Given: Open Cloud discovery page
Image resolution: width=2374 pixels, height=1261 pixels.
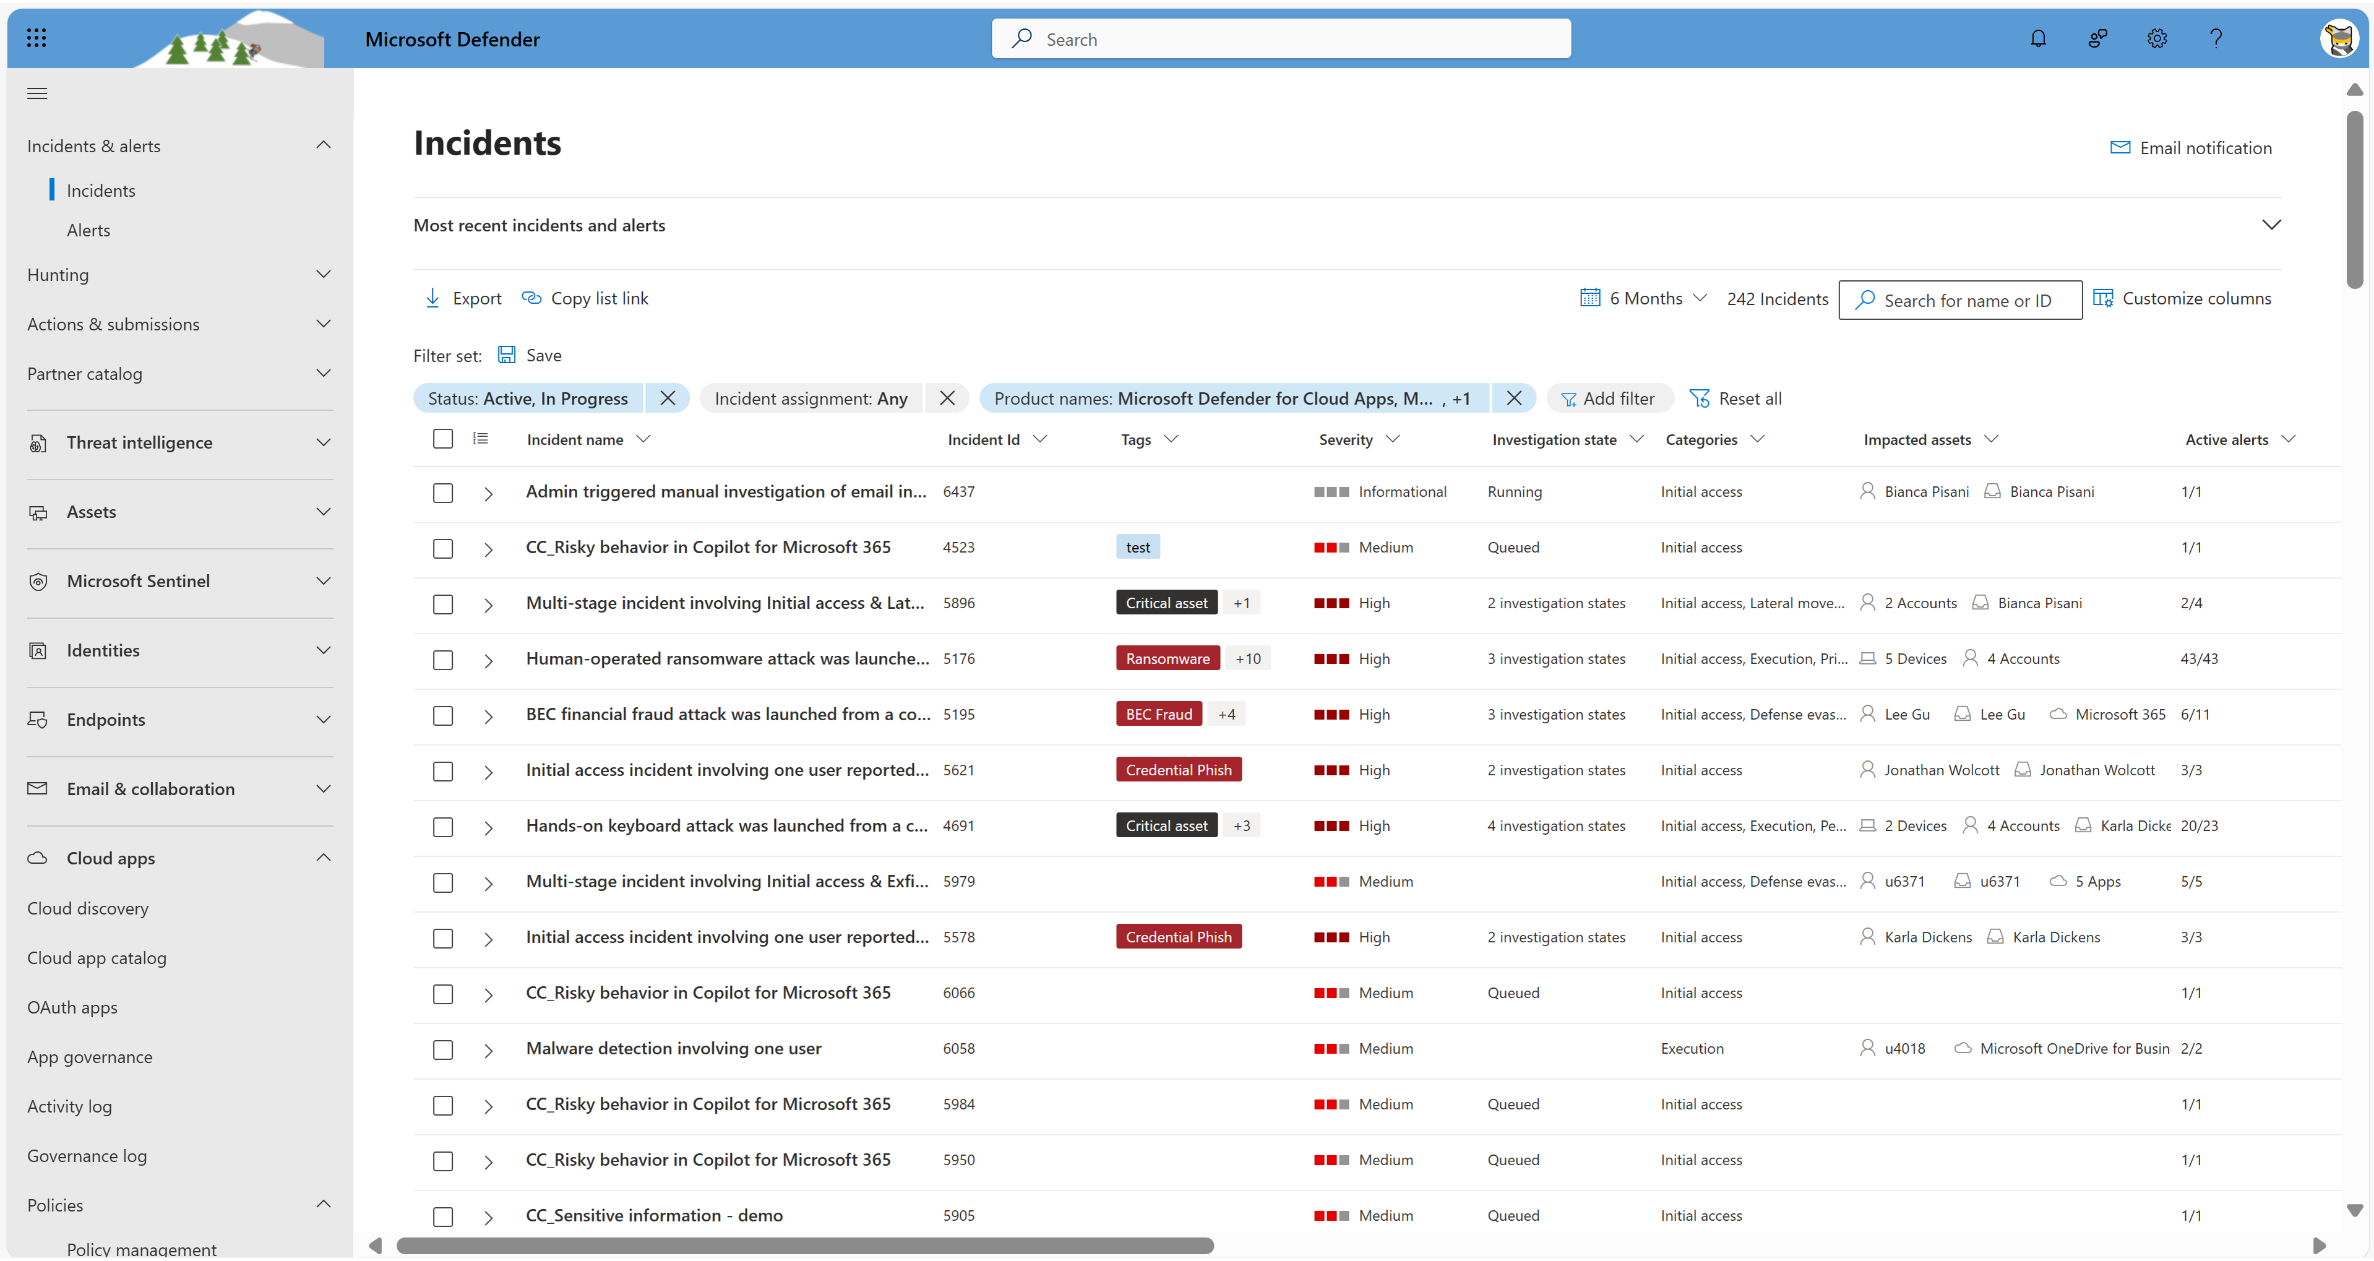Looking at the screenshot, I should [x=88, y=908].
